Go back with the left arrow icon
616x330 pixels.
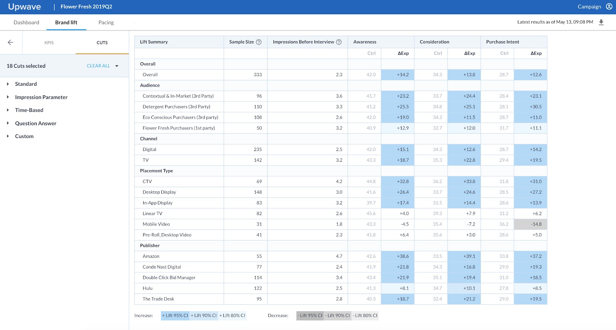tap(10, 42)
